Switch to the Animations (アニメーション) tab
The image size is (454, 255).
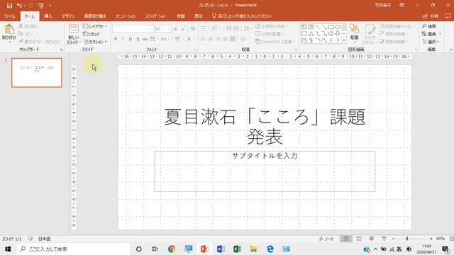[126, 16]
